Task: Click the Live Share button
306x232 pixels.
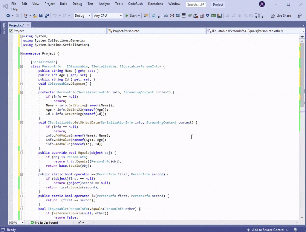Action: coord(281,16)
